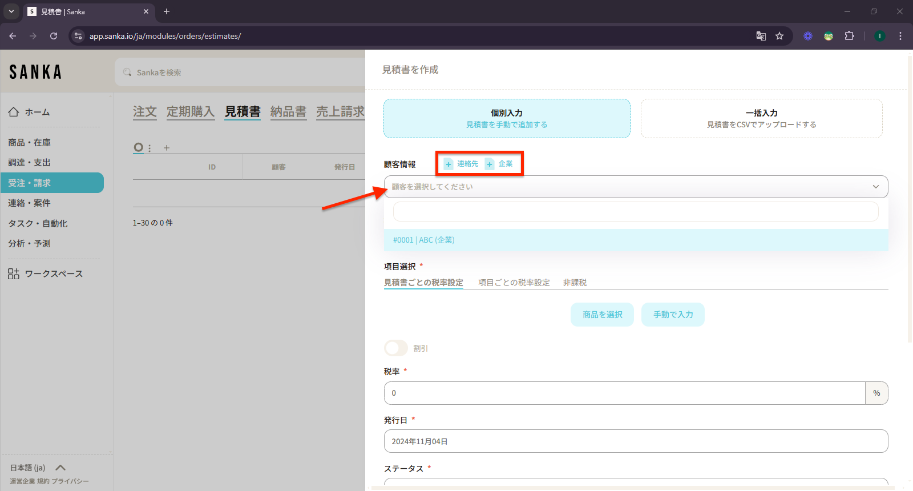Open a new browser tab
913x491 pixels.
tap(167, 11)
